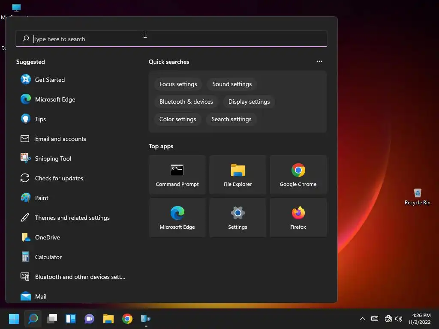This screenshot has width=439, height=329.
Task: Select the My Computer desktop icon
Action: 16,11
